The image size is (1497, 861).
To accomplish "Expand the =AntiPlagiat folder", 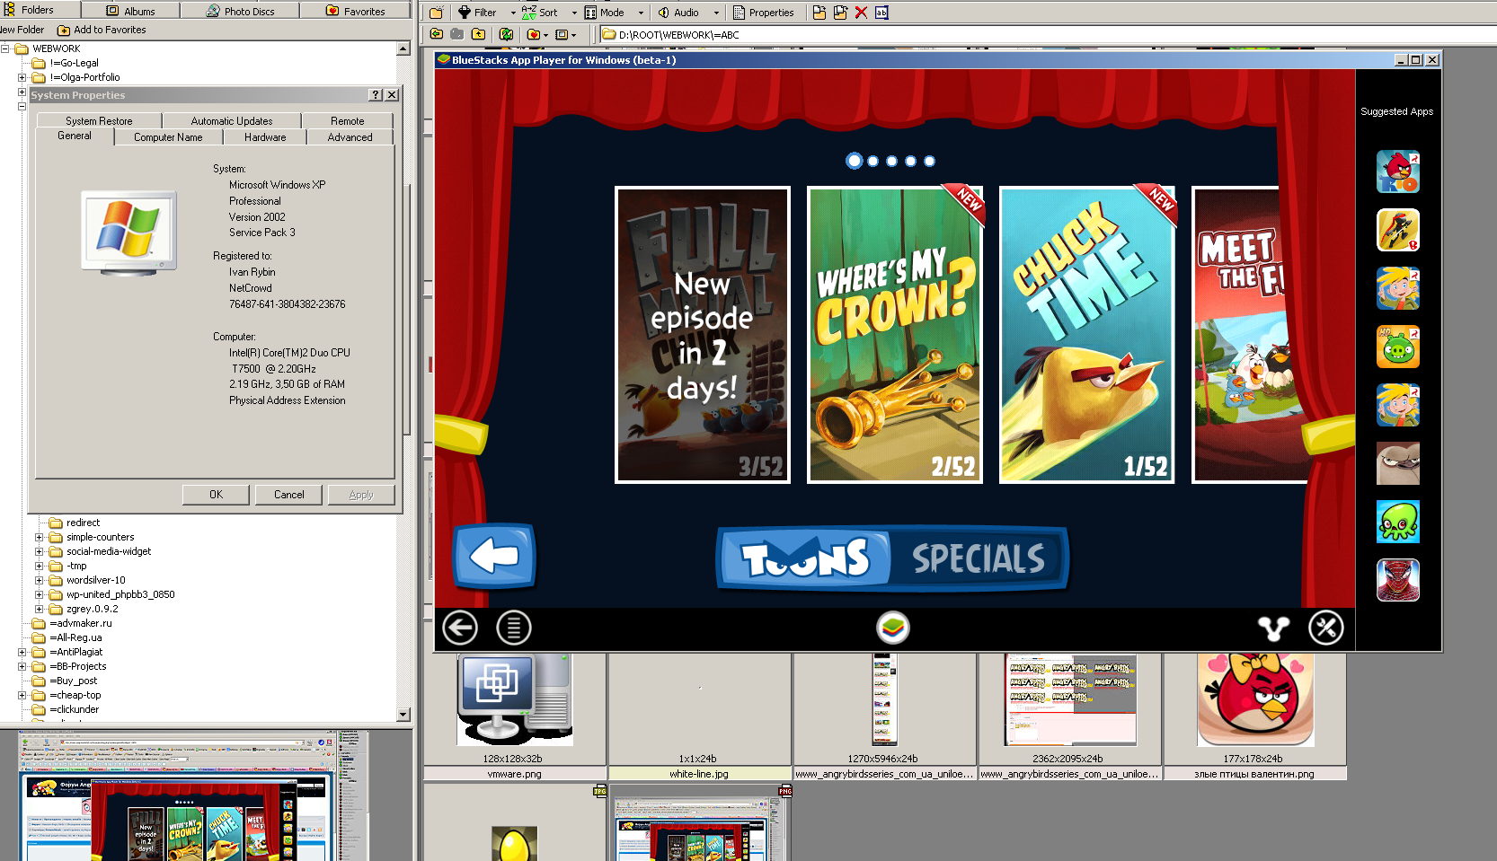I will pyautogui.click(x=22, y=652).
